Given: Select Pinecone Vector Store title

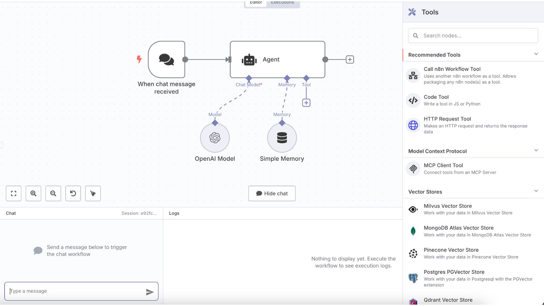Looking at the screenshot, I should click(x=451, y=250).
